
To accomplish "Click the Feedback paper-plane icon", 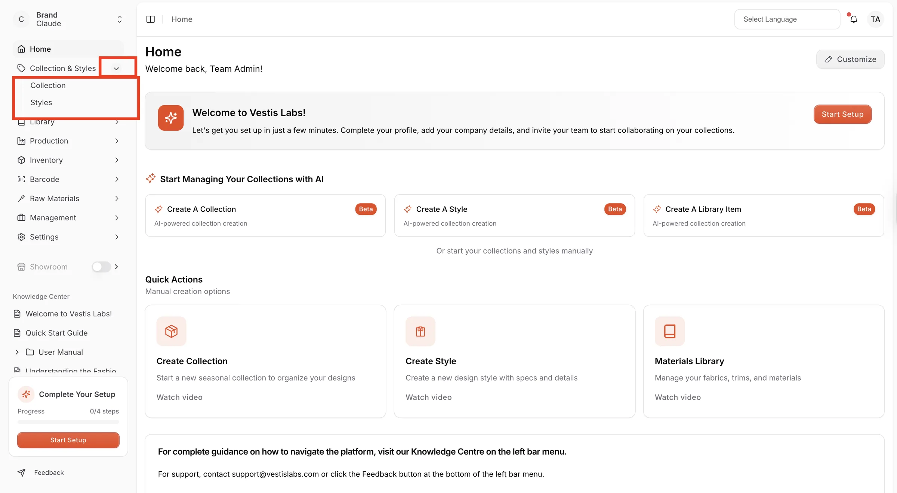I will coord(21,472).
